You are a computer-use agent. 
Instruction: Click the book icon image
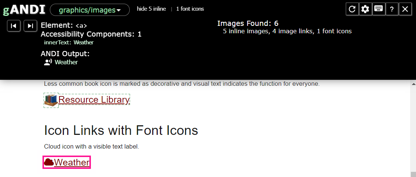(51, 100)
